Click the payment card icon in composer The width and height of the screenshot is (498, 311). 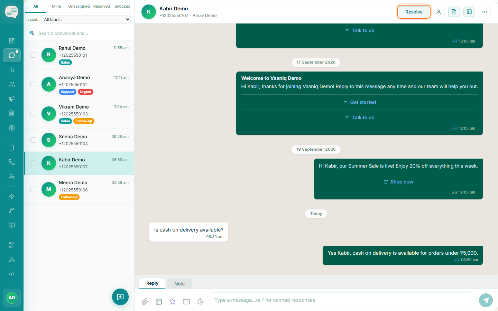pos(186,302)
